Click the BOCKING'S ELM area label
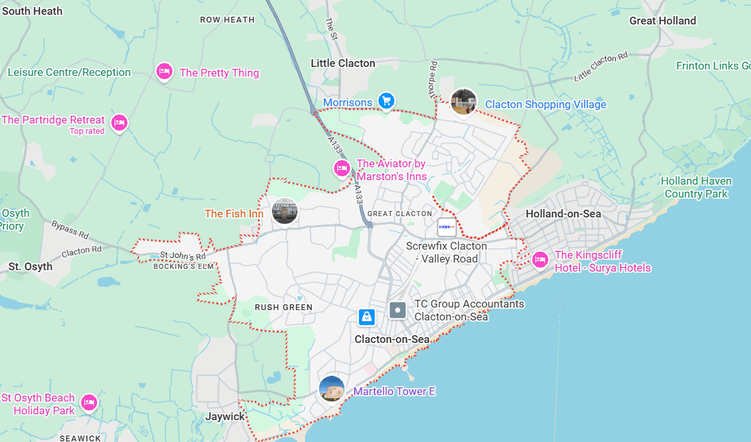751x442 pixels. tap(183, 266)
